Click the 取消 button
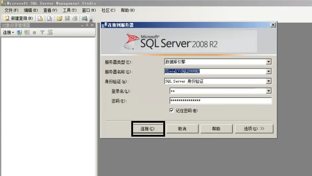The width and height of the screenshot is (312, 176). point(182,129)
